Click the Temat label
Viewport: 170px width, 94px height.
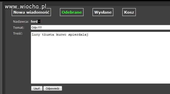(18, 27)
